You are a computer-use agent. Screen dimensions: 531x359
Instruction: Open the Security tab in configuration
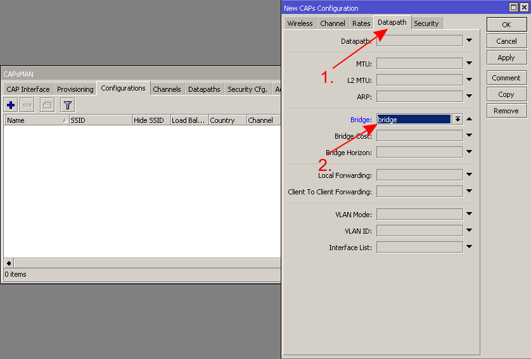coord(426,23)
